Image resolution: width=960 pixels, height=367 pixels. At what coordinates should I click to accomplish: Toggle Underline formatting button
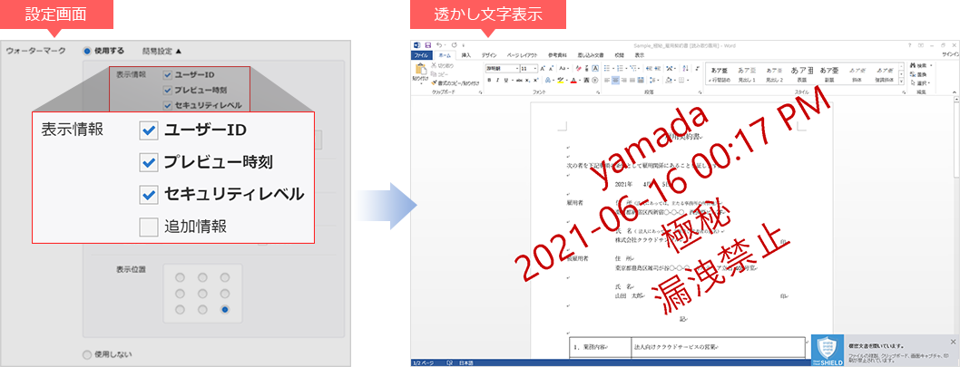tap(505, 80)
